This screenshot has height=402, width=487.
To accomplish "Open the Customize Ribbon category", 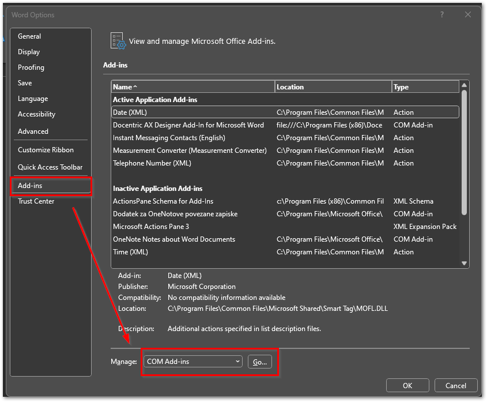I will [46, 150].
